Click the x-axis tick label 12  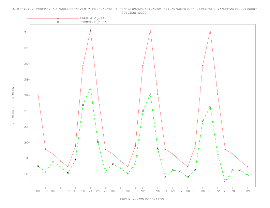68,191
